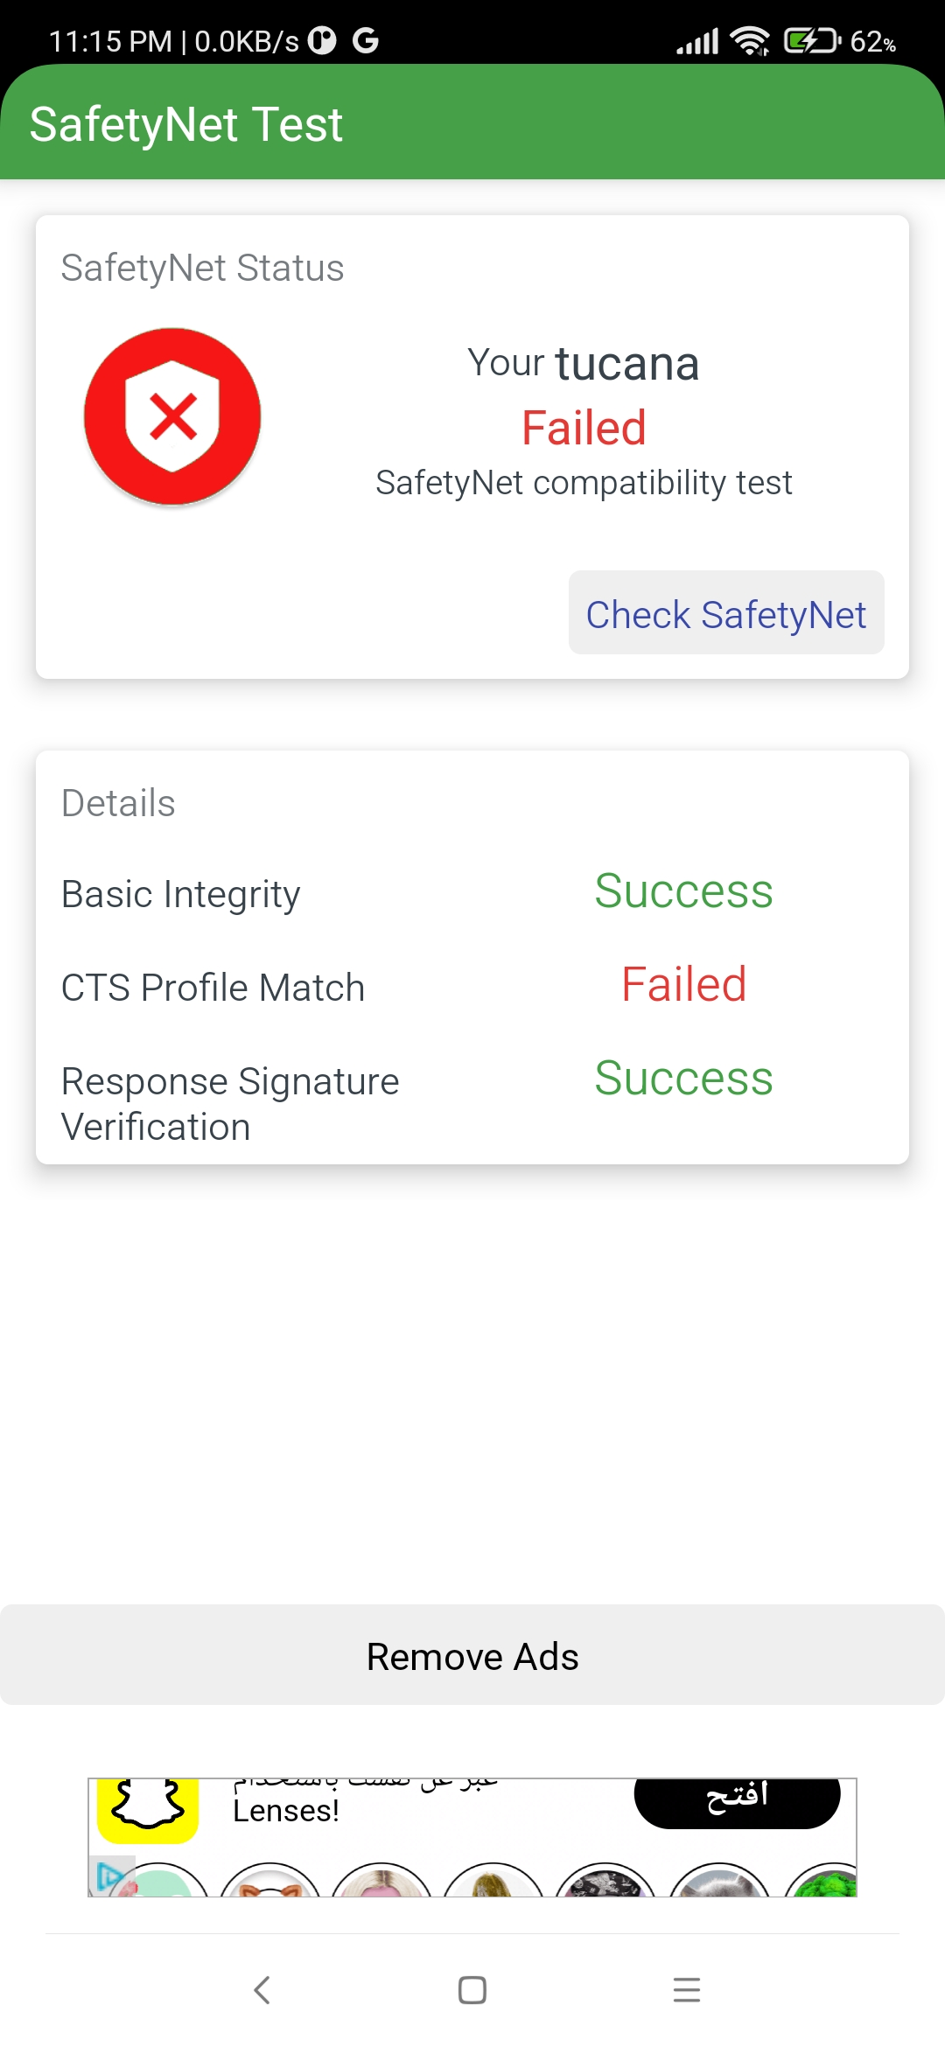The height and width of the screenshot is (2047, 945).
Task: Tap the Remove Ads button
Action: click(x=472, y=1656)
